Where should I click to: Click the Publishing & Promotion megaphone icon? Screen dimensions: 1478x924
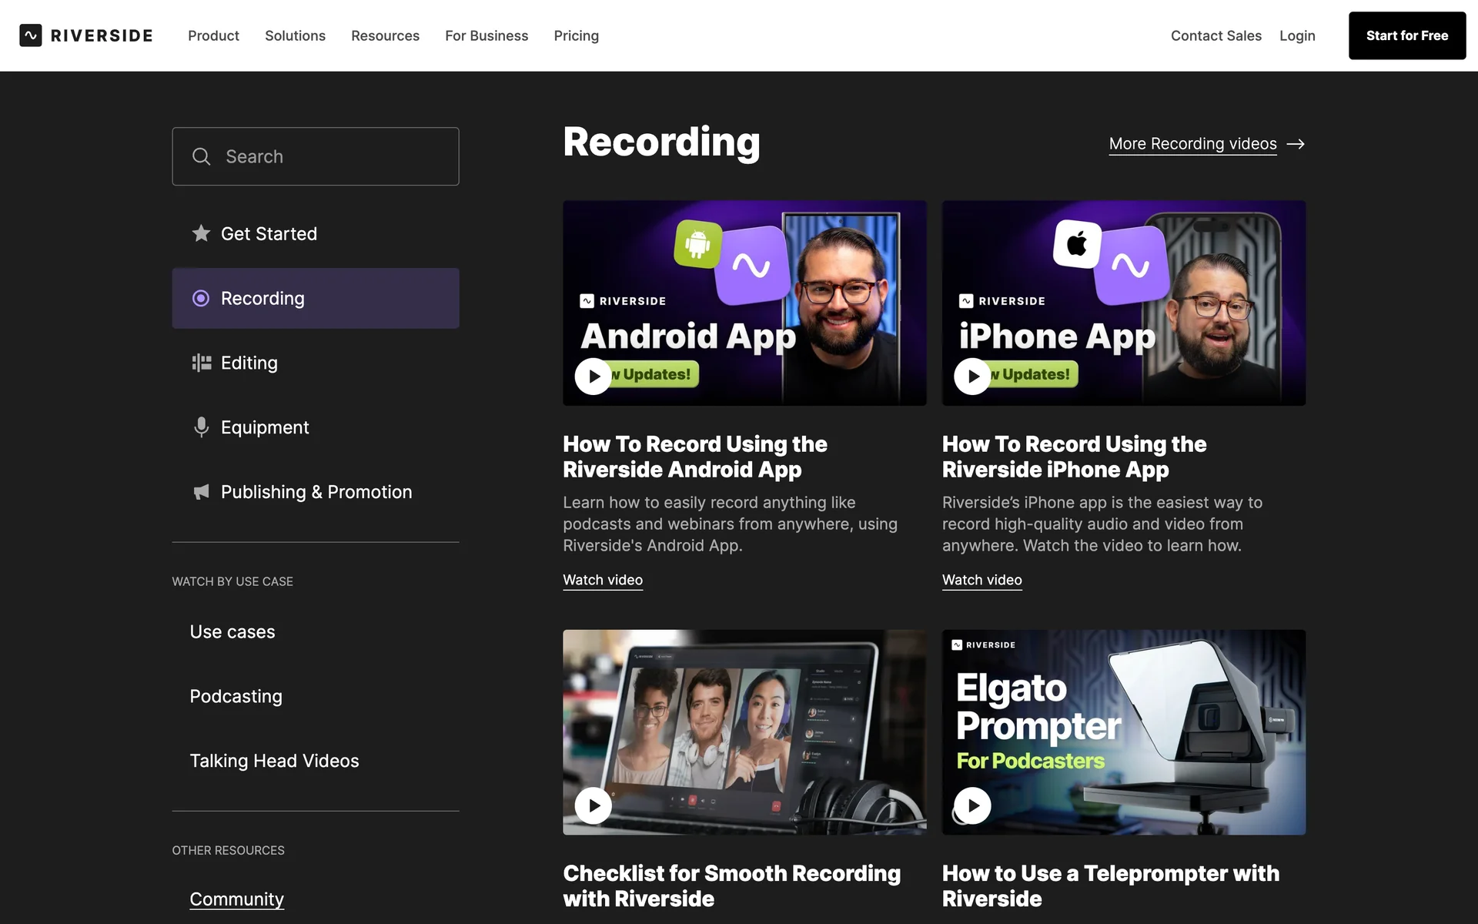click(x=201, y=492)
